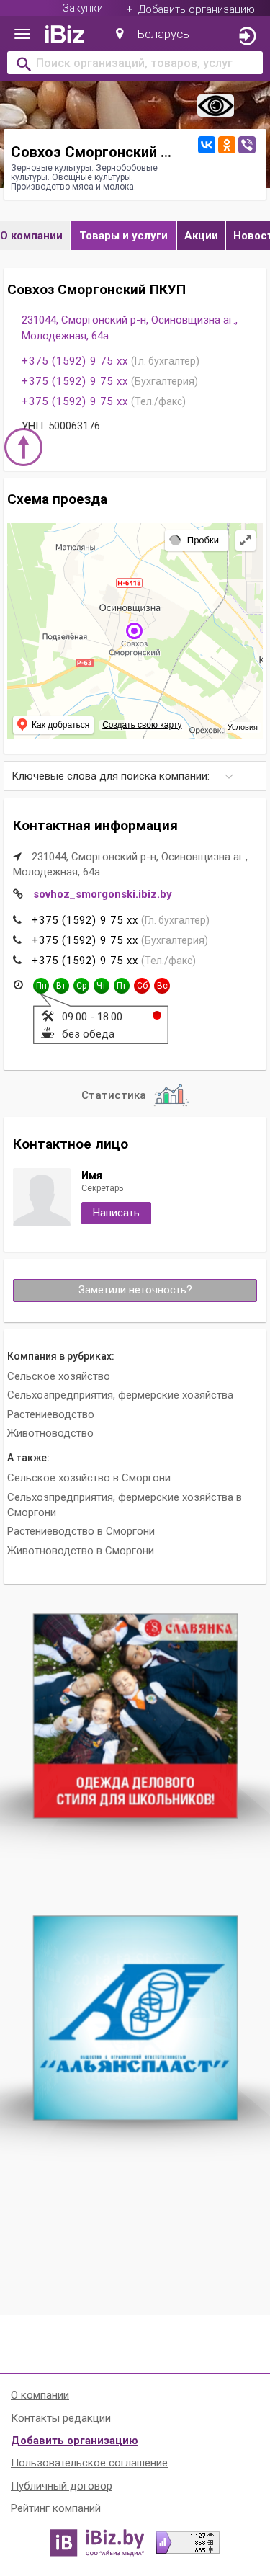Open the sovhoz_smorgonski.ibiz.by link

pos(102,894)
